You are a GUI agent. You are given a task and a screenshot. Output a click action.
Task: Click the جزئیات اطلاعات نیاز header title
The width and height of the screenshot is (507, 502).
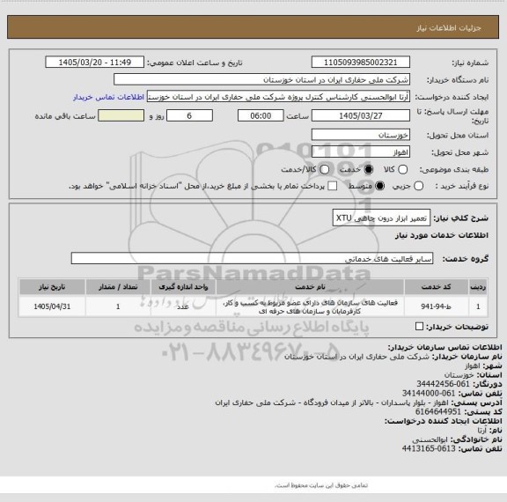[449, 28]
